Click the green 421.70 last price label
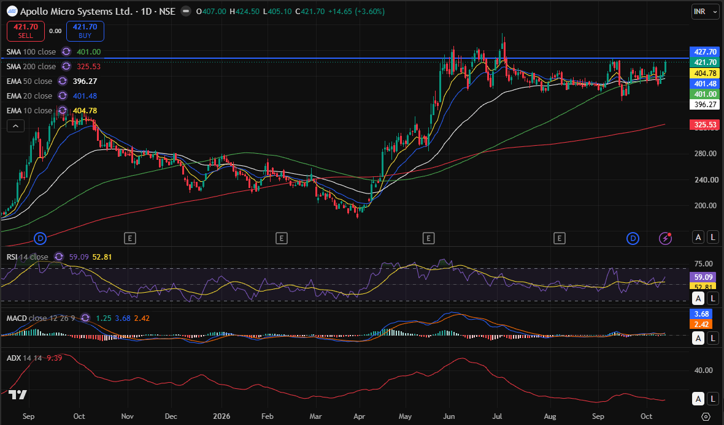 704,62
